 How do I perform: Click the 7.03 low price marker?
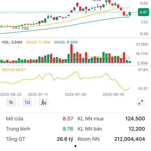click(x=25, y=28)
